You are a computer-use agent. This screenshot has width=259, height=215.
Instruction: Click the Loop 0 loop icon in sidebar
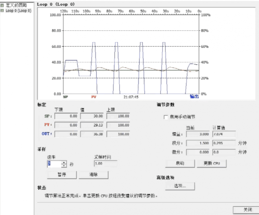pos(2,11)
